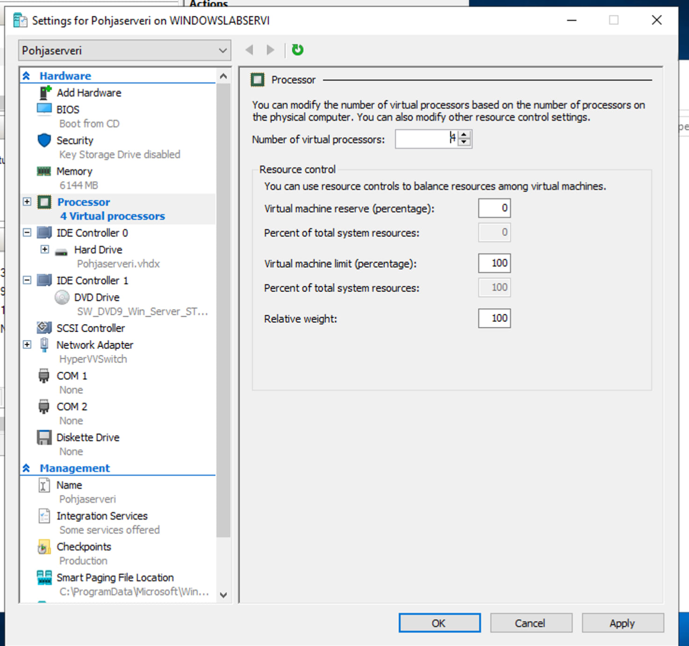Open Memory settings via its icon
The image size is (689, 646).
(44, 171)
